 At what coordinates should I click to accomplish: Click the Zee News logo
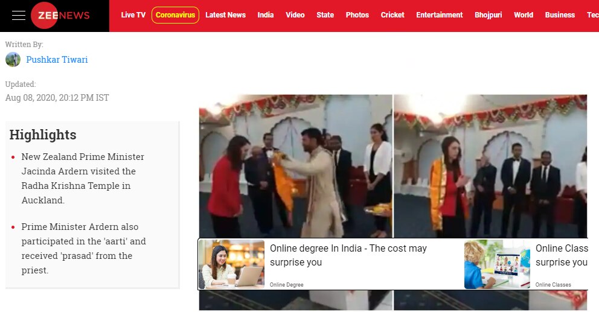pyautogui.click(x=60, y=16)
